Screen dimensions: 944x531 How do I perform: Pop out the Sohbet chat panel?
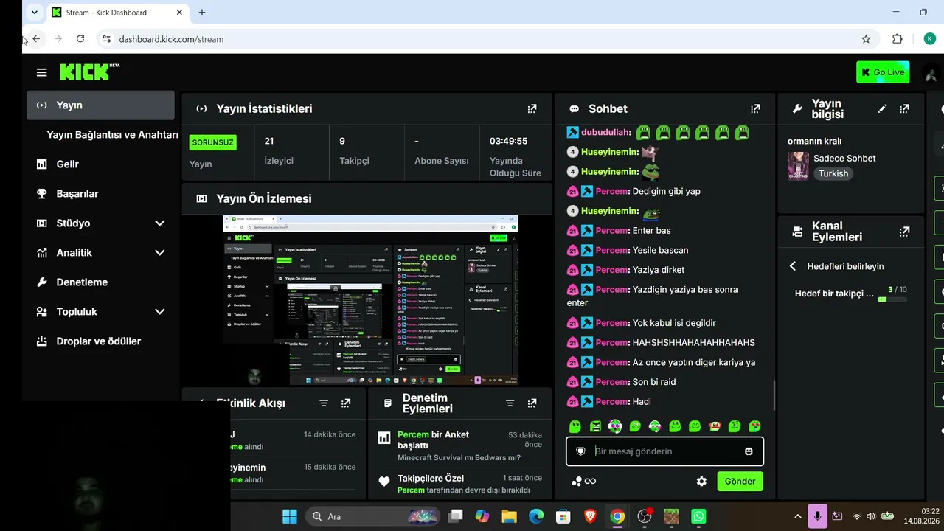tap(755, 108)
